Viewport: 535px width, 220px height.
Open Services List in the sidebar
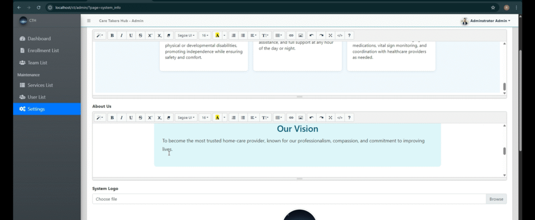coord(46,85)
